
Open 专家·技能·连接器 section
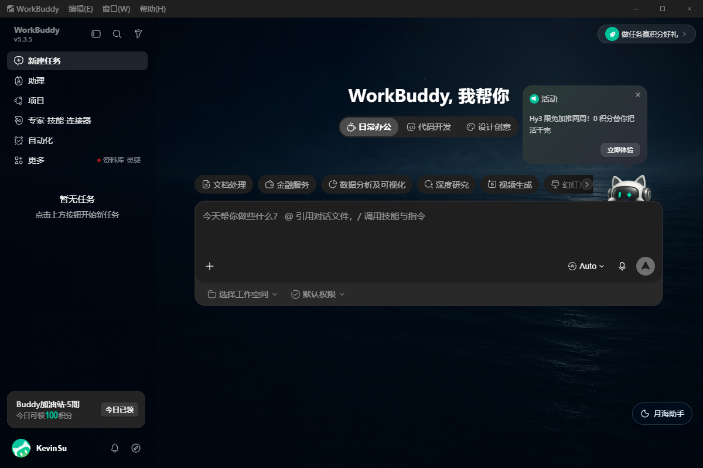coord(77,121)
